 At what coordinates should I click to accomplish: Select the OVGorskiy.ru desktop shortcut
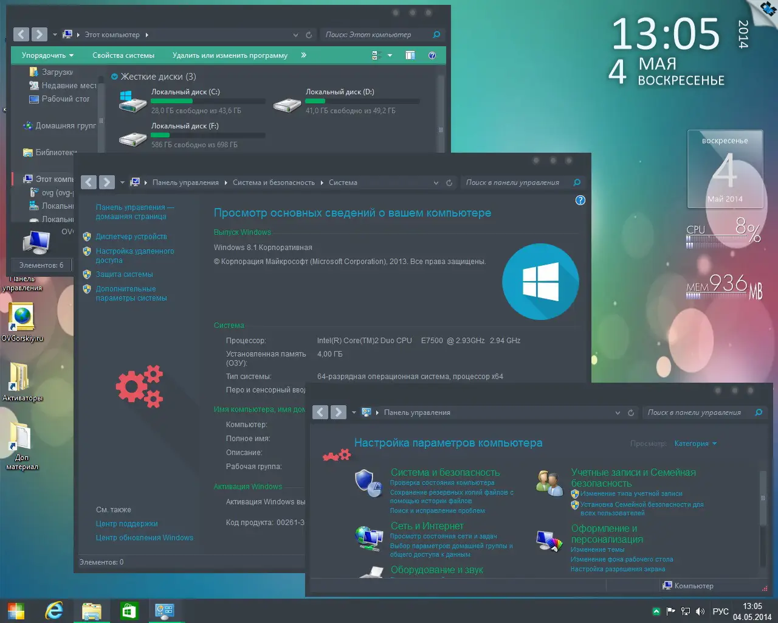pyautogui.click(x=22, y=321)
